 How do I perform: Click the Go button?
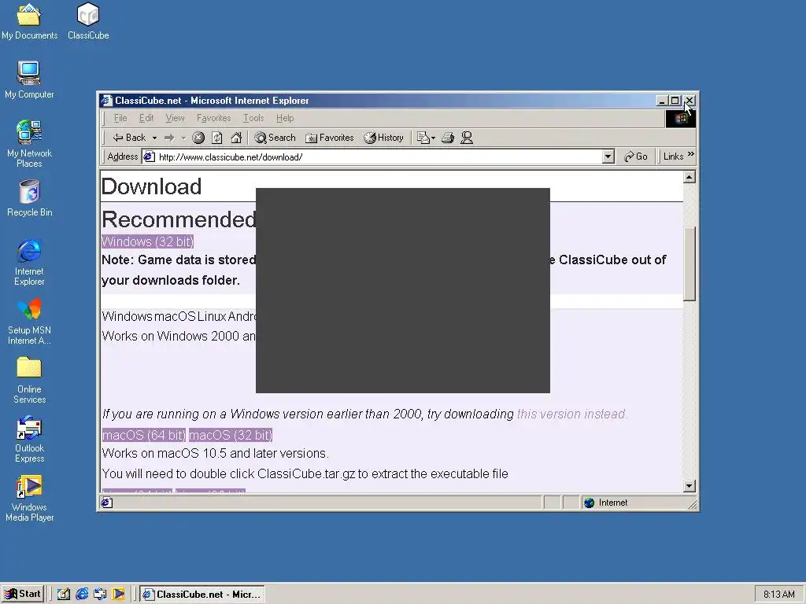636,157
